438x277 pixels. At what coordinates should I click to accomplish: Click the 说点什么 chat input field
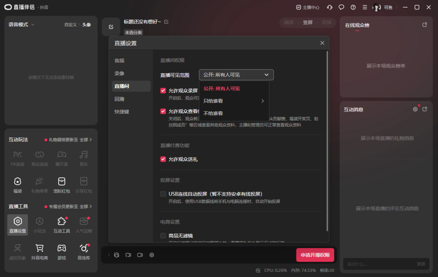coord(378,264)
